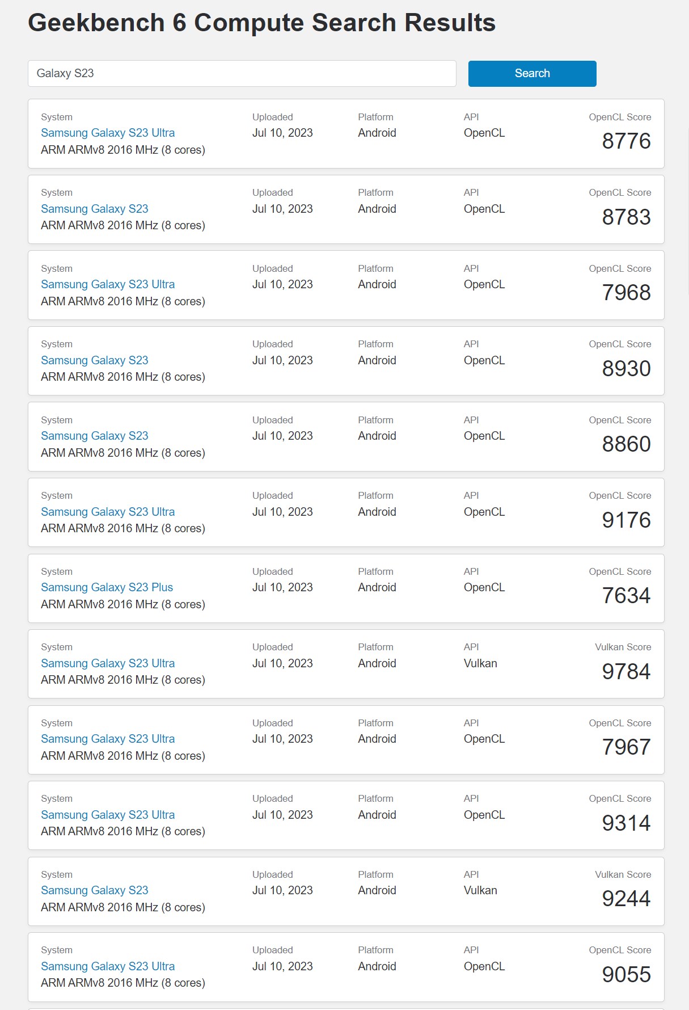The width and height of the screenshot is (689, 1010).
Task: Open Galaxy S23 Ultra Vulkan result 9784
Action: point(108,663)
